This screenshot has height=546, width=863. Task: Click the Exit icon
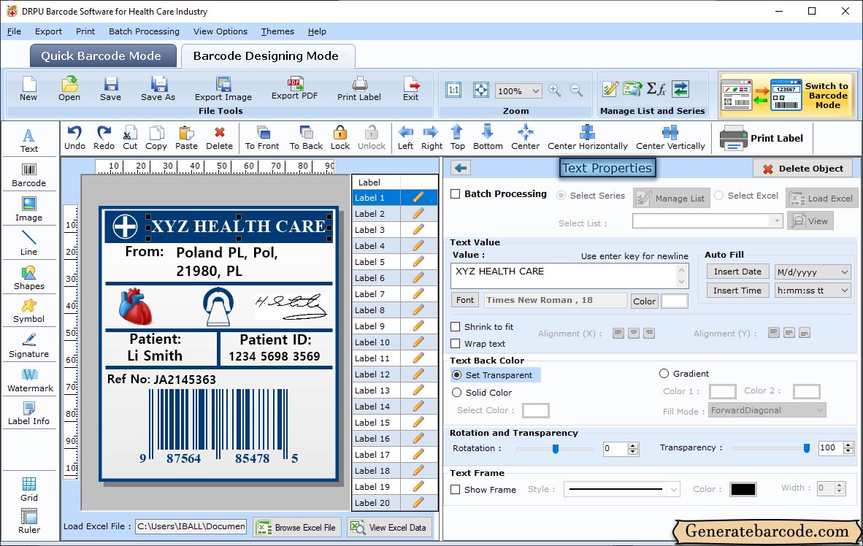(410, 89)
